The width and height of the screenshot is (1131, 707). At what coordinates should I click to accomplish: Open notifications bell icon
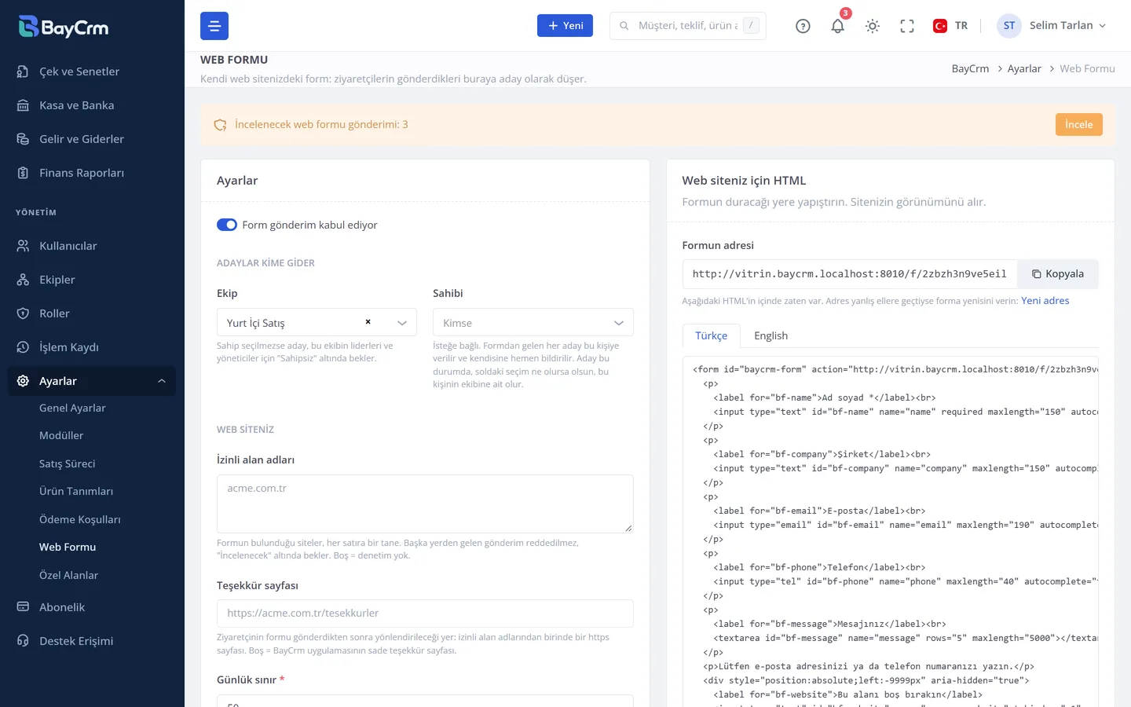click(838, 26)
